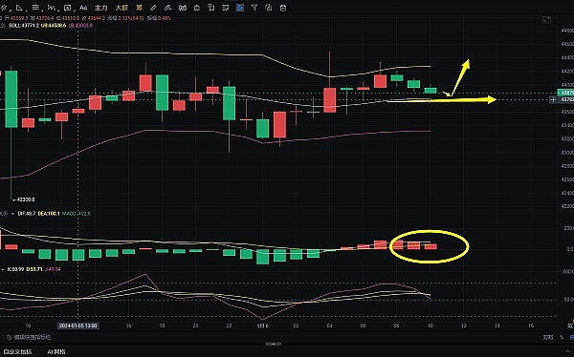
Task: Click the 1月6 date label on time axis
Action: [262, 325]
